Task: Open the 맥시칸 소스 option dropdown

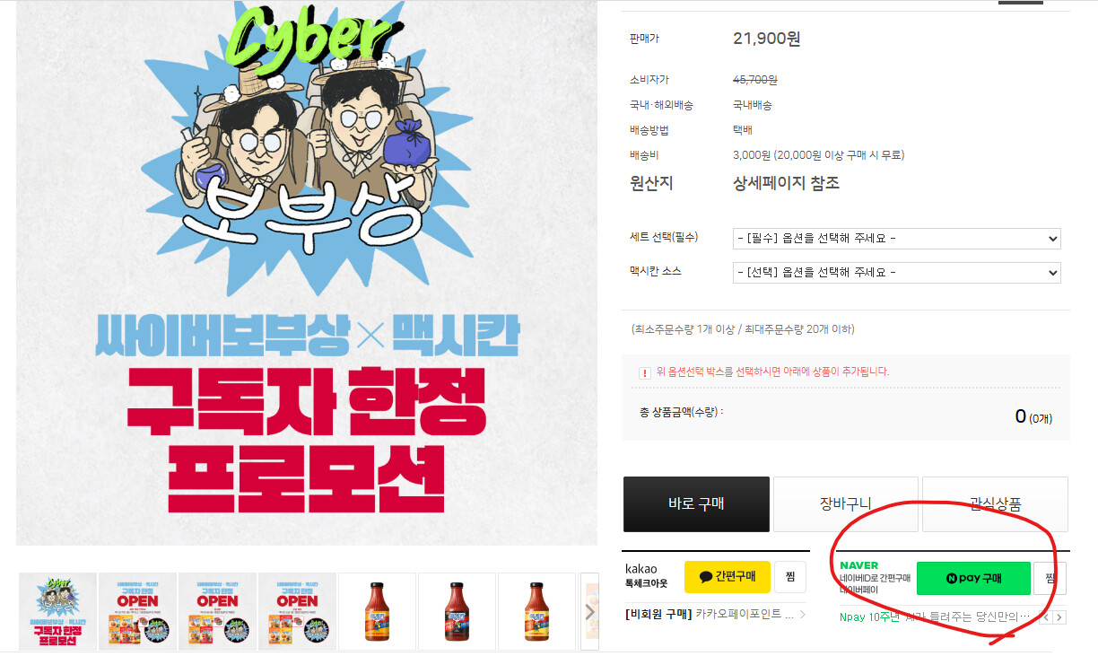Action: 897,272
